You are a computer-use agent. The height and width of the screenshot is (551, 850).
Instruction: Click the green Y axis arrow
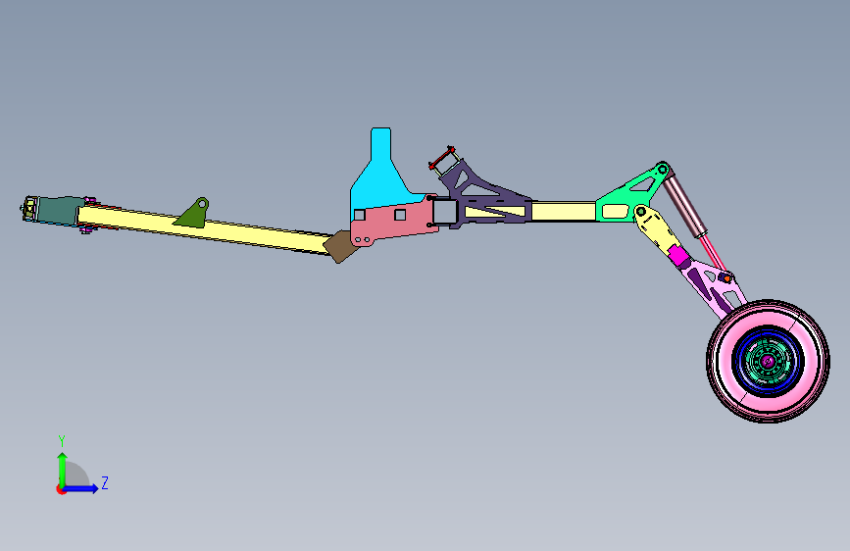62,469
